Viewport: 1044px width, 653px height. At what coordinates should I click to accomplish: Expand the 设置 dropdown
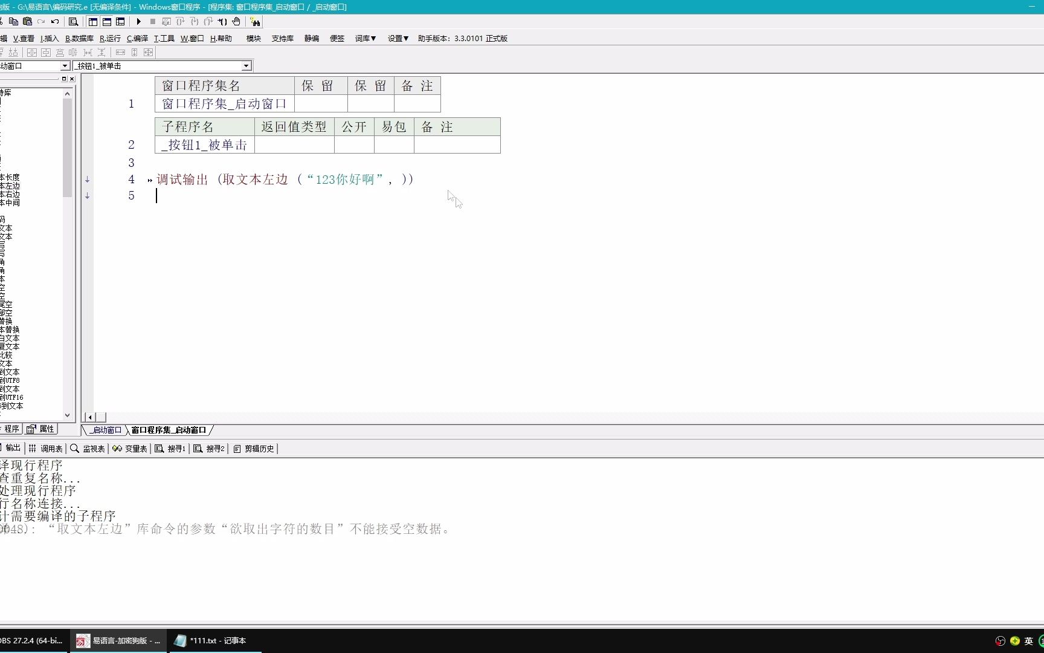[x=398, y=38]
